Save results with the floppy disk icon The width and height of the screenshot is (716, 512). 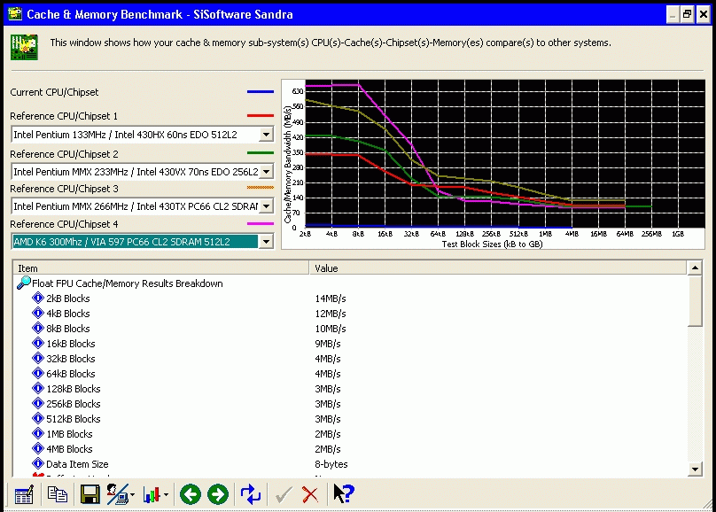click(89, 494)
